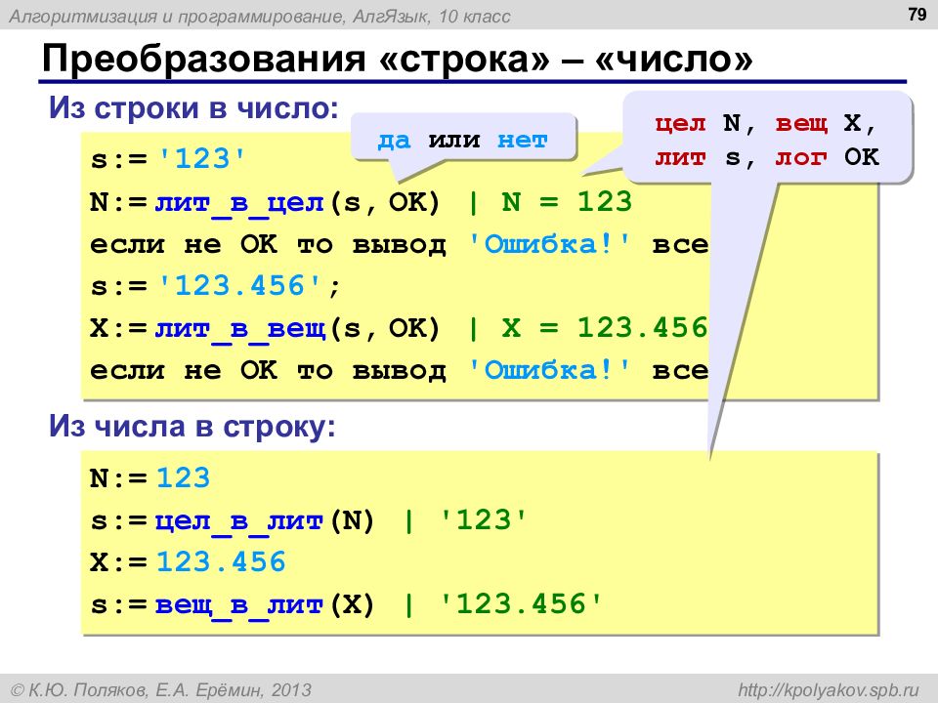Click the kpolyakov.spb.ru link in footer
Image resolution: width=938 pixels, height=703 pixels.
pyautogui.click(x=828, y=690)
